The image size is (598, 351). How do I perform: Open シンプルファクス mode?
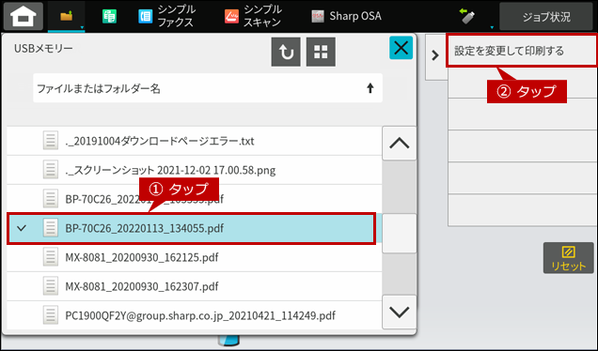(167, 16)
